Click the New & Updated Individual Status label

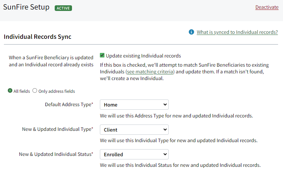(x=56, y=154)
